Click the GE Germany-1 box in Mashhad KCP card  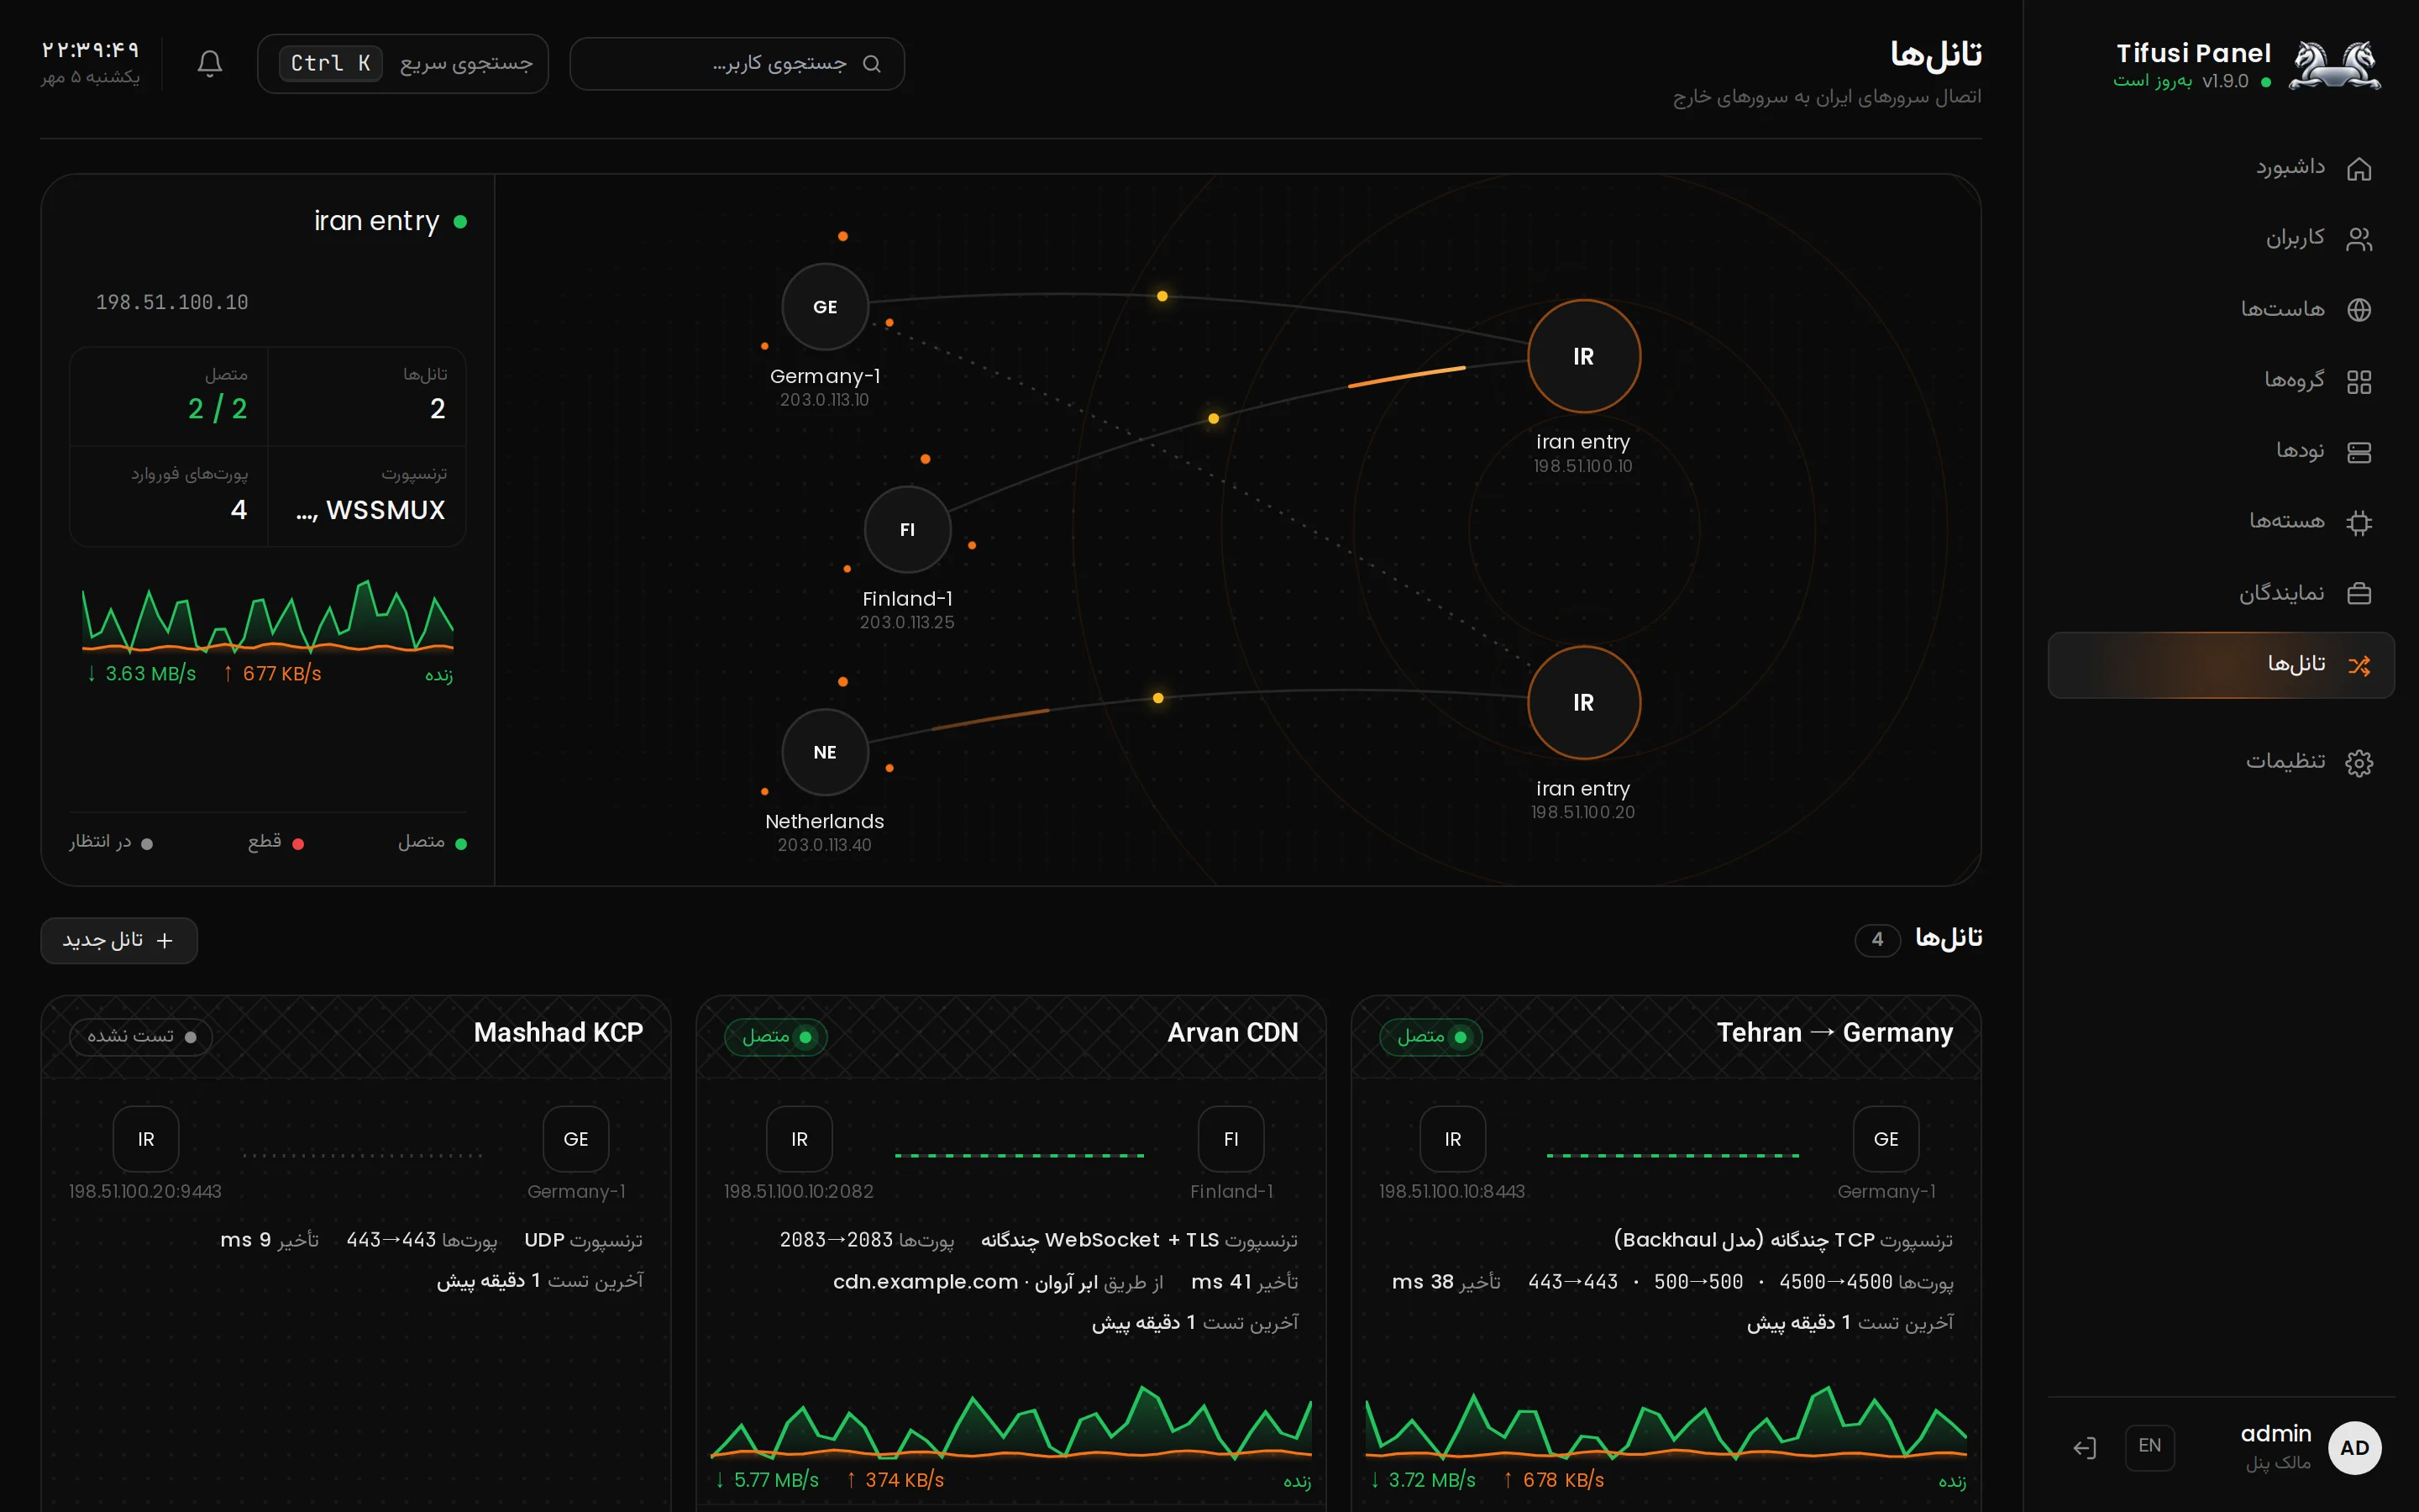point(575,1138)
